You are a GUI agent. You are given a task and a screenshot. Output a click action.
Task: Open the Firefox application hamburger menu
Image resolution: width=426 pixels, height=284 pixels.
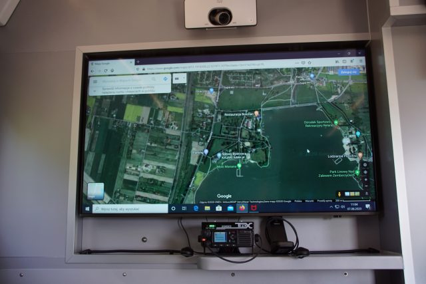[x=361, y=61]
